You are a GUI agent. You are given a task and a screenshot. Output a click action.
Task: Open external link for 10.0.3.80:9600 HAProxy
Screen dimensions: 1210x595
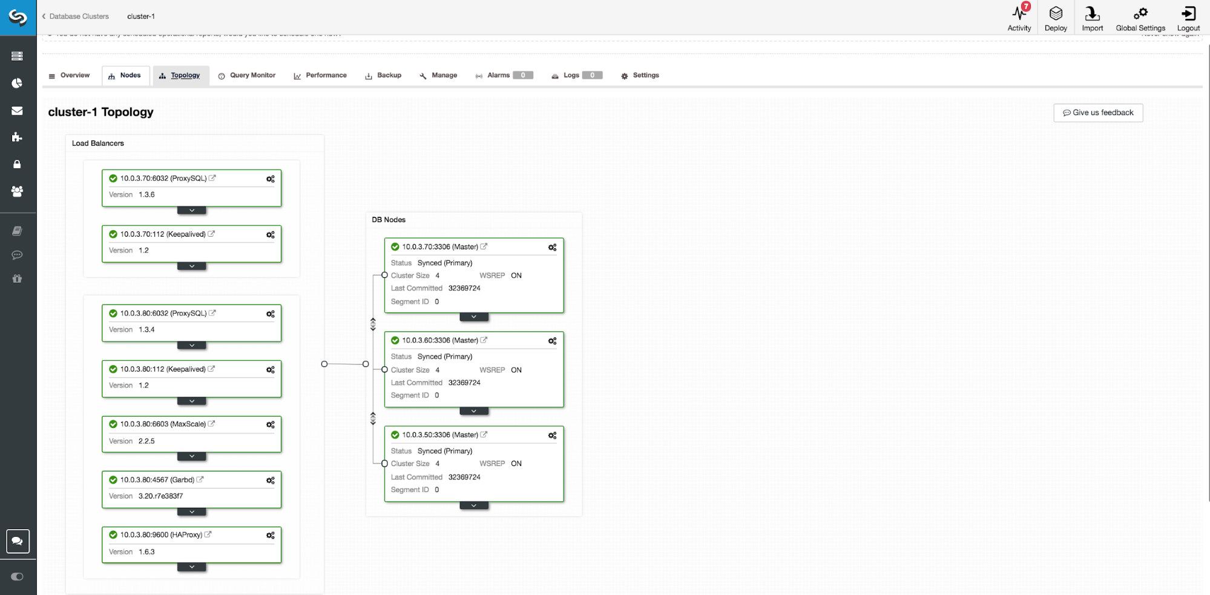[x=208, y=534]
